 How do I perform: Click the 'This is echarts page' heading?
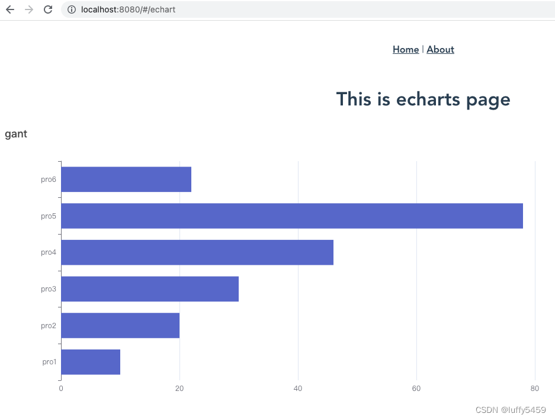(423, 99)
